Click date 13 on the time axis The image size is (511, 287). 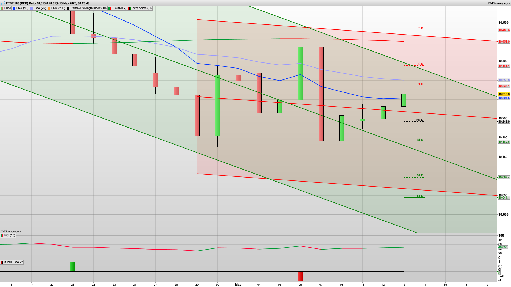404,284
